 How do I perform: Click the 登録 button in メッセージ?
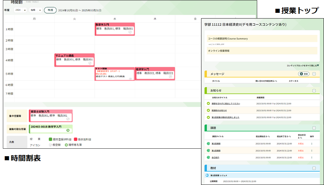point(304,74)
